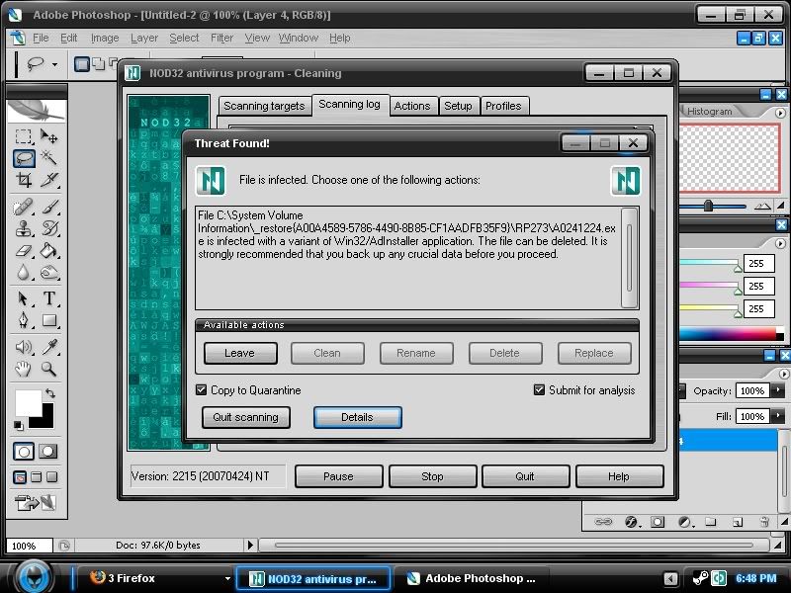
Task: Open the Opacity slider dropdown arrow
Action: click(x=778, y=390)
